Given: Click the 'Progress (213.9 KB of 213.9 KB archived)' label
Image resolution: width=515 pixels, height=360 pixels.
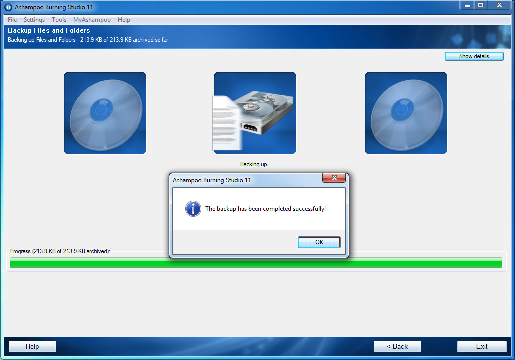Looking at the screenshot, I should click(60, 251).
